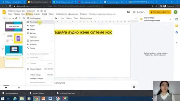Select slide 4 thumbnail
Screen dimensions: 180x101
[x=14, y=62]
